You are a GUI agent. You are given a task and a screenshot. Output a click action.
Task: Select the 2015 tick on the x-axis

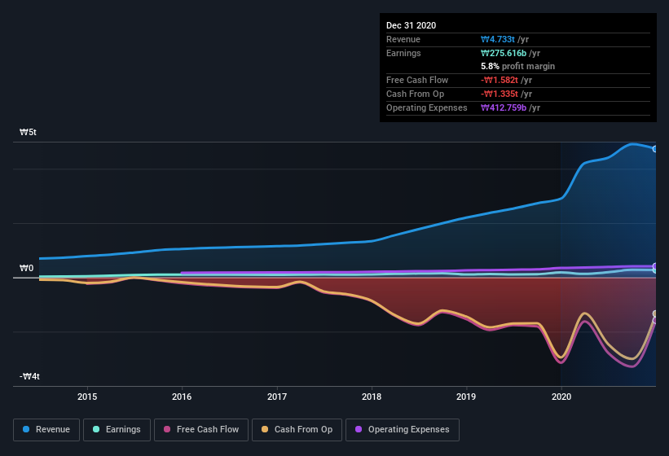(87, 397)
